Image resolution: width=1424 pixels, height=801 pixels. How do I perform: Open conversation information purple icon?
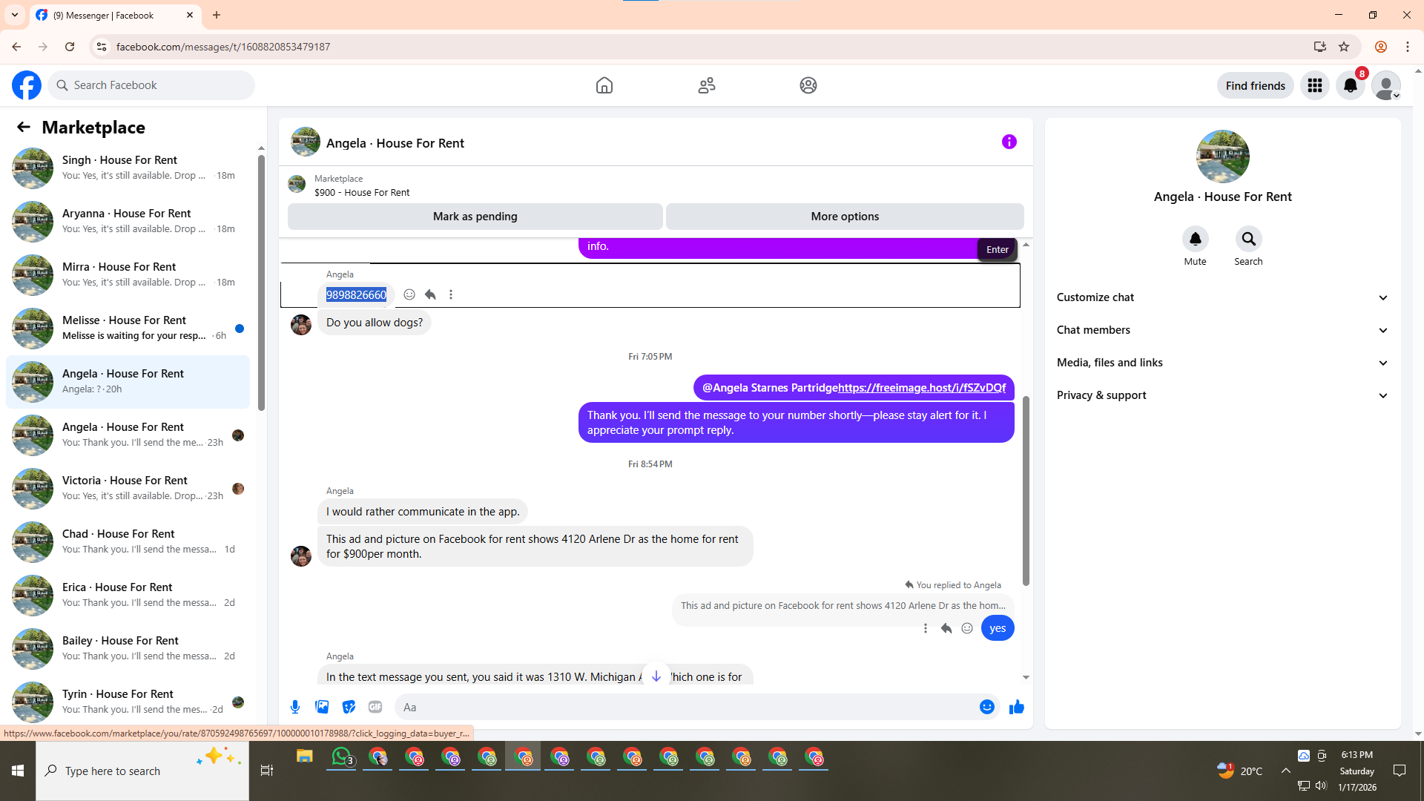pos(1009,142)
